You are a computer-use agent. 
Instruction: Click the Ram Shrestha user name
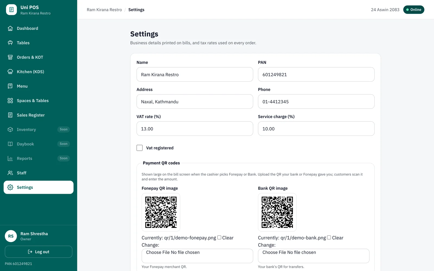pyautogui.click(x=34, y=234)
